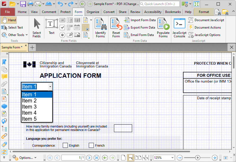Insert a radio button form field
The image size is (236, 162).
pyautogui.click(x=62, y=35)
